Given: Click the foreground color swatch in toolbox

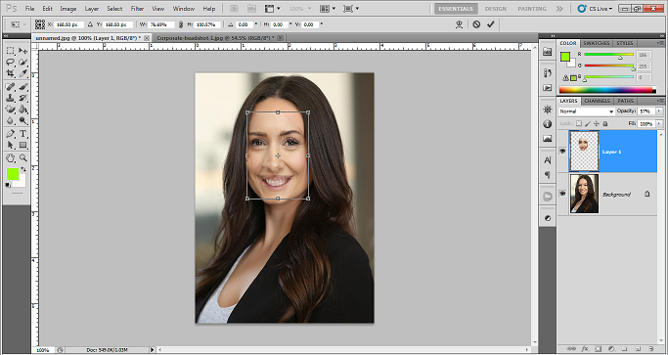Looking at the screenshot, I should [12, 174].
